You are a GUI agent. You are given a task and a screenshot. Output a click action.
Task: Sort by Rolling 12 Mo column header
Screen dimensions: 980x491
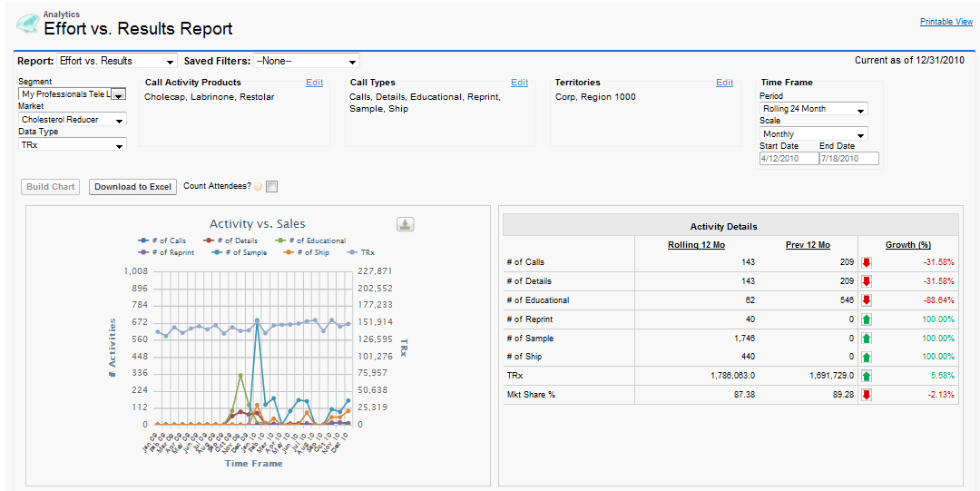696,245
